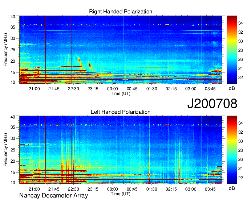The width and height of the screenshot is (247, 200).
Task: Click the Right Handed plot's dB color bar
Action: tap(232, 50)
